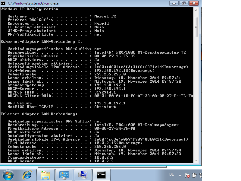Click the heading Windows-IP-Konfiguration
Image resolution: width=241 pixels, height=181 pixels.
(29, 9)
